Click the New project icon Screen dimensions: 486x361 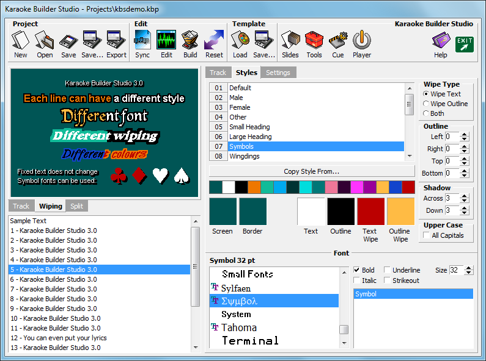tap(20, 45)
